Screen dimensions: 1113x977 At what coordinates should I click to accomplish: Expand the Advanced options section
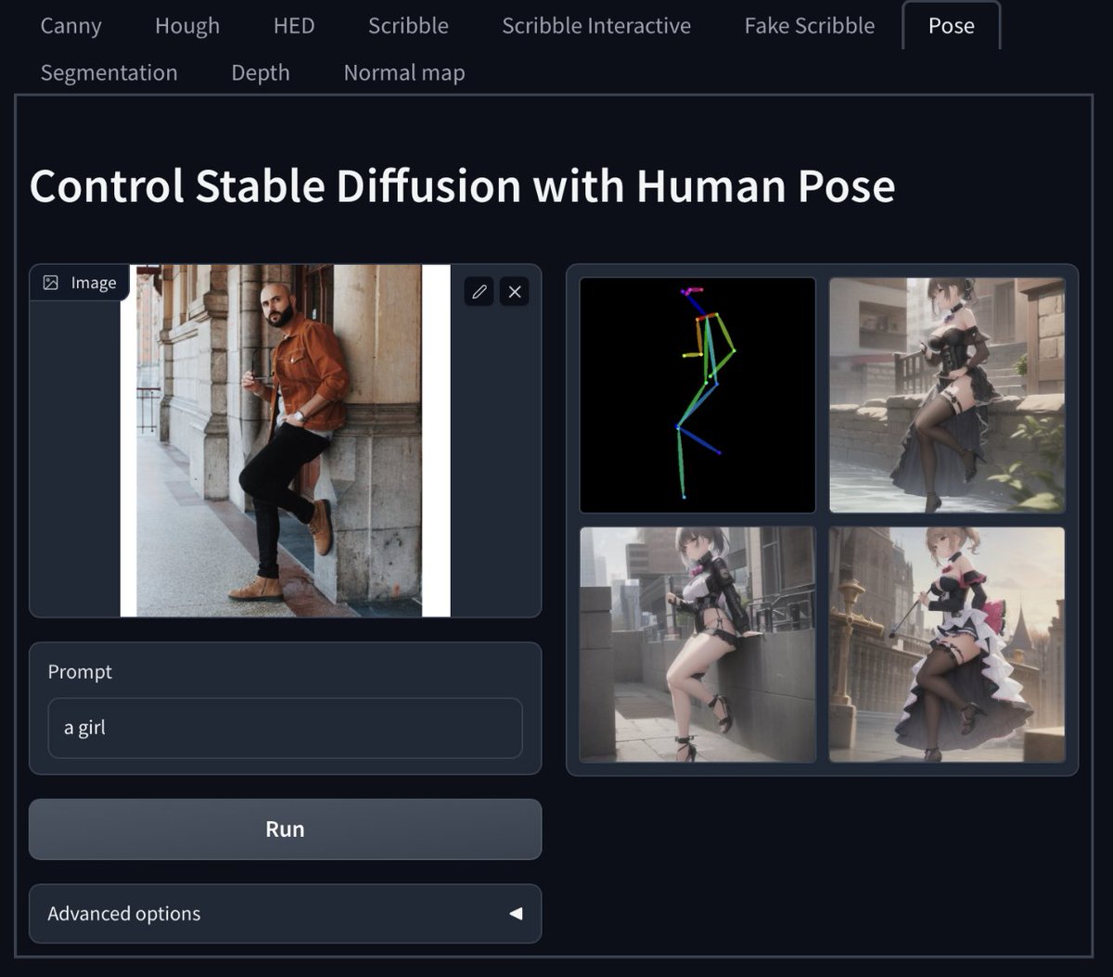pyautogui.click(x=285, y=914)
